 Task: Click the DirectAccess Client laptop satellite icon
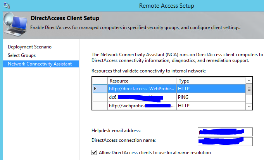[16, 25]
